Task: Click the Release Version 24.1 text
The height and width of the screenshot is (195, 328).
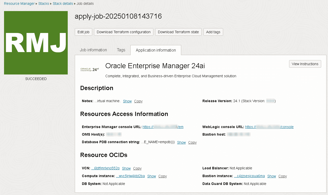Action: tap(239, 101)
